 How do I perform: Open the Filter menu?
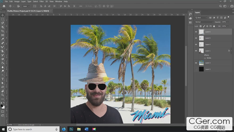pyautogui.click(x=42, y=2)
